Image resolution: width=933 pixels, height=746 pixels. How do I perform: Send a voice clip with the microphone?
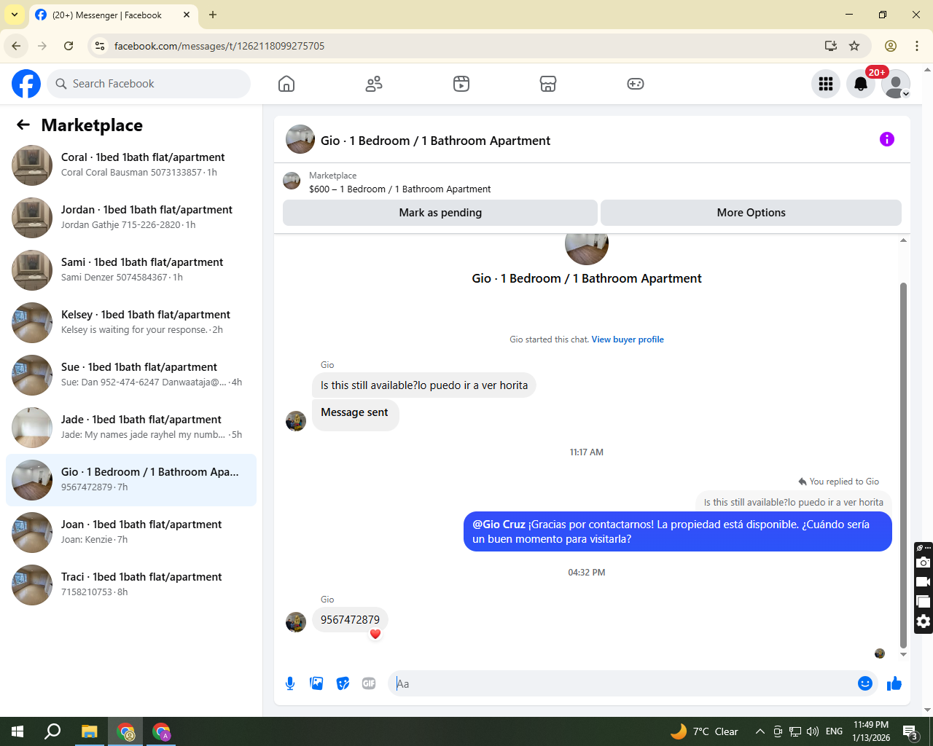pos(290,683)
